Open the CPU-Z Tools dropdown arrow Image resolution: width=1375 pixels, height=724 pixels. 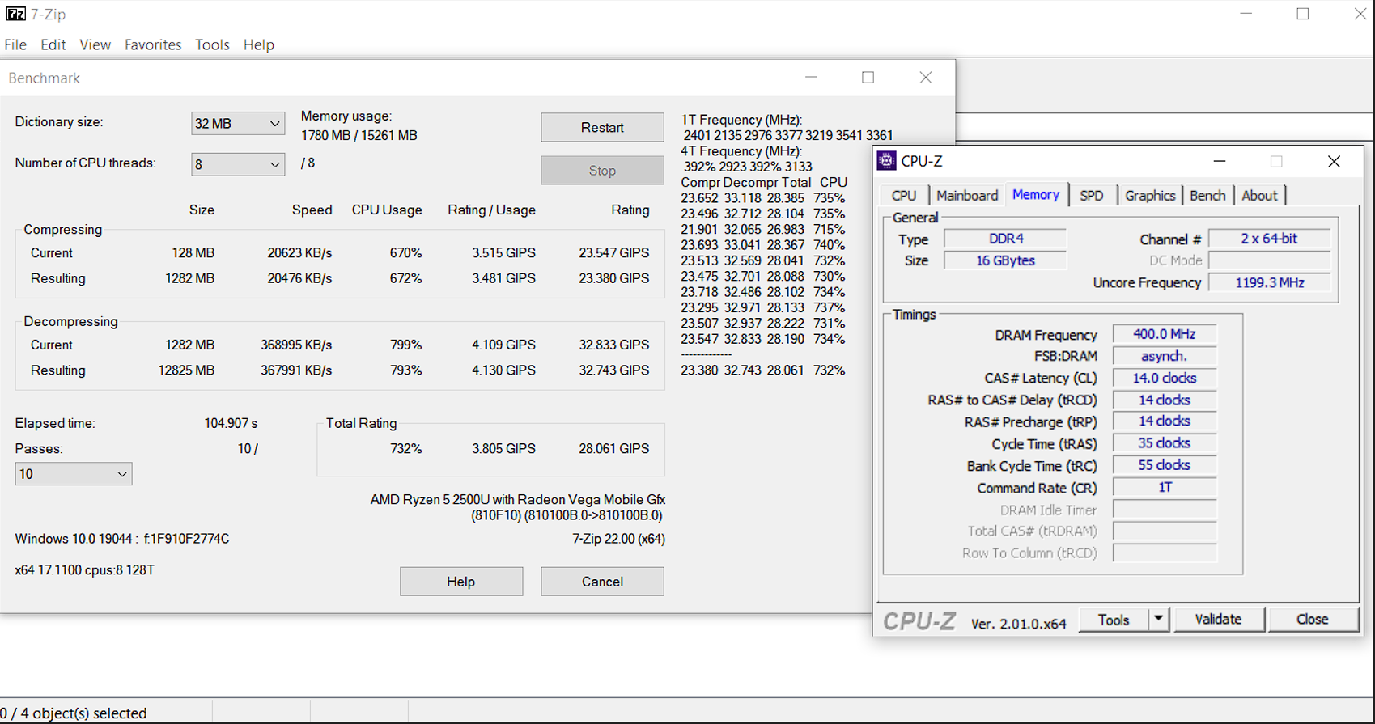tap(1159, 619)
